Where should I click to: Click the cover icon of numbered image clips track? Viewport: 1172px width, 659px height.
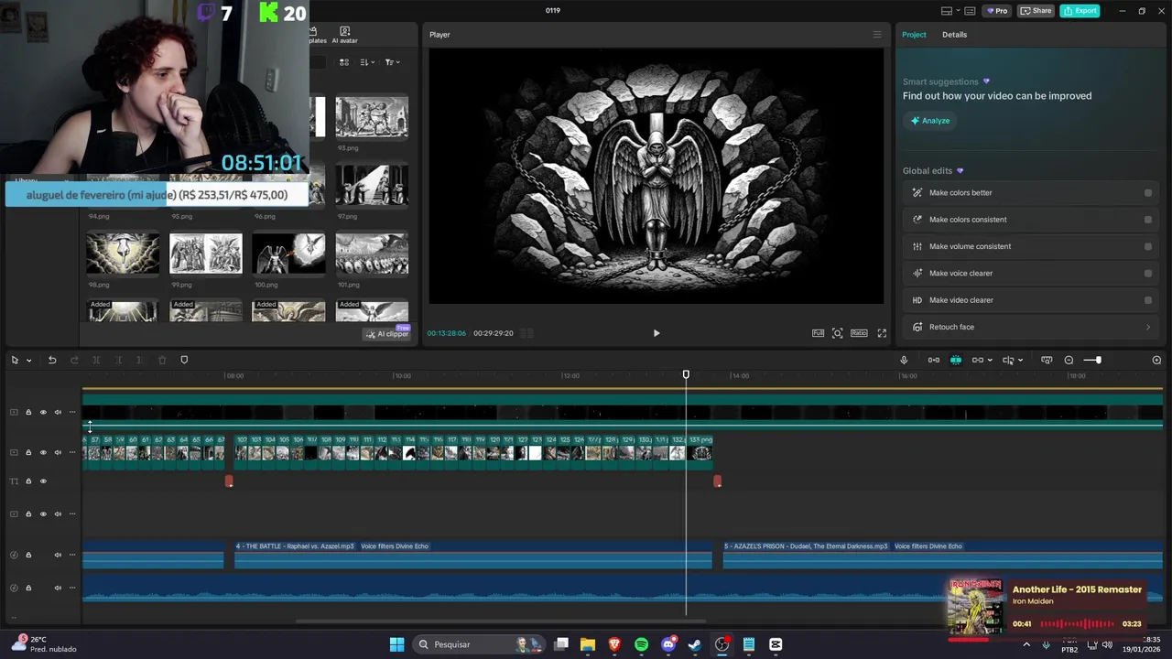coord(14,452)
